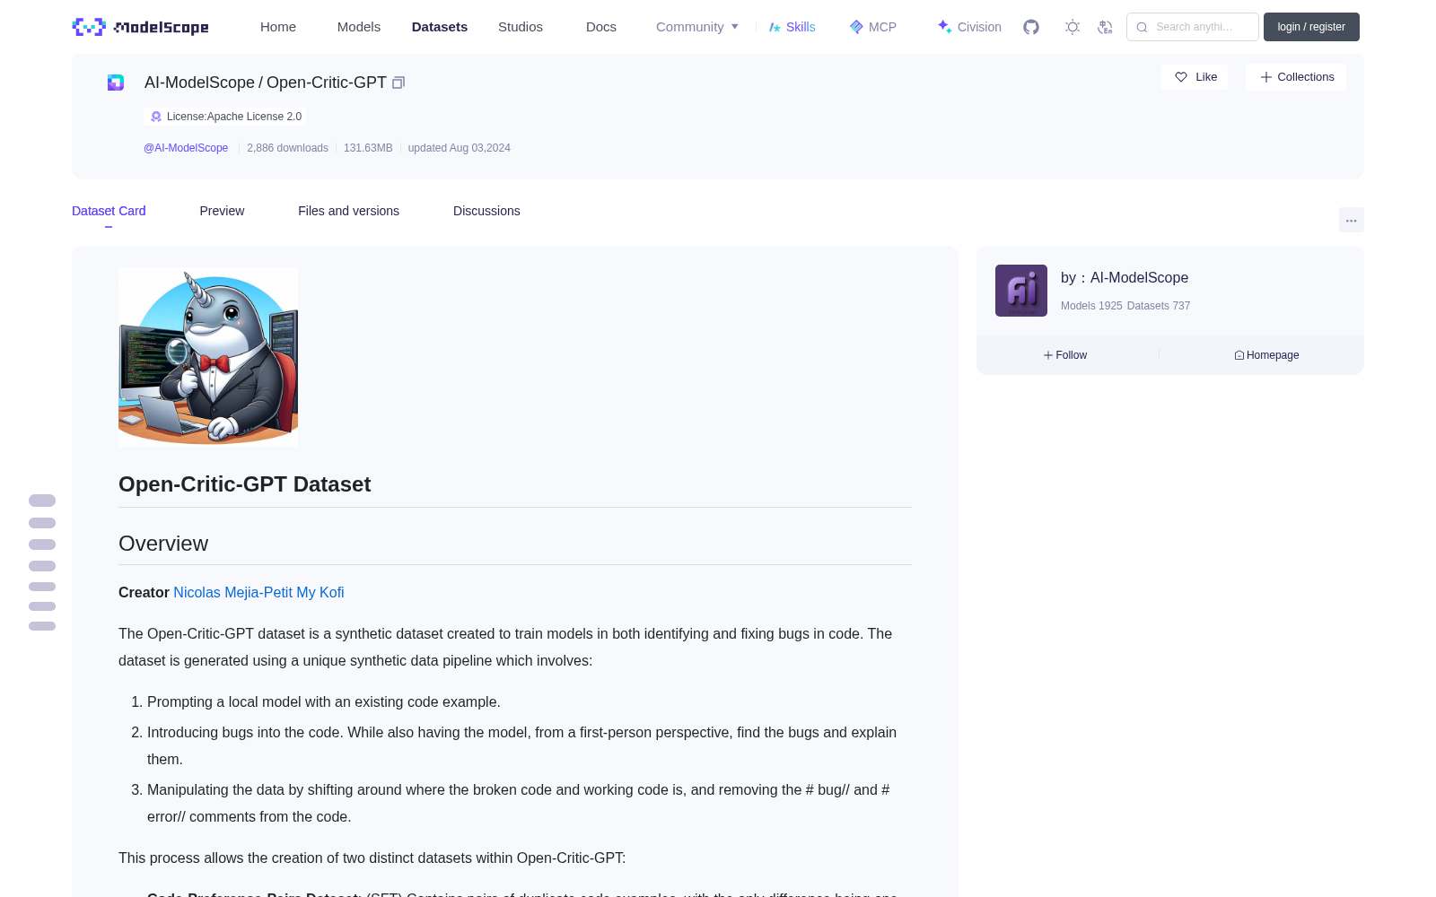Screen dimensions: 1436x897
Task: Click the '2,886 downloads' text
Action: (x=287, y=148)
